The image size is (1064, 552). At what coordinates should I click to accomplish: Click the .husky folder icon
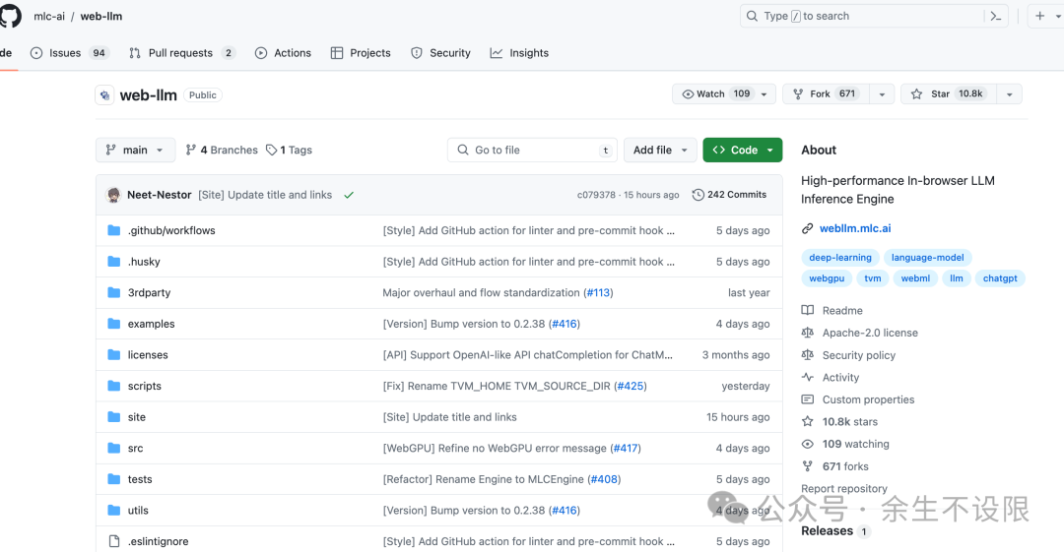click(114, 262)
